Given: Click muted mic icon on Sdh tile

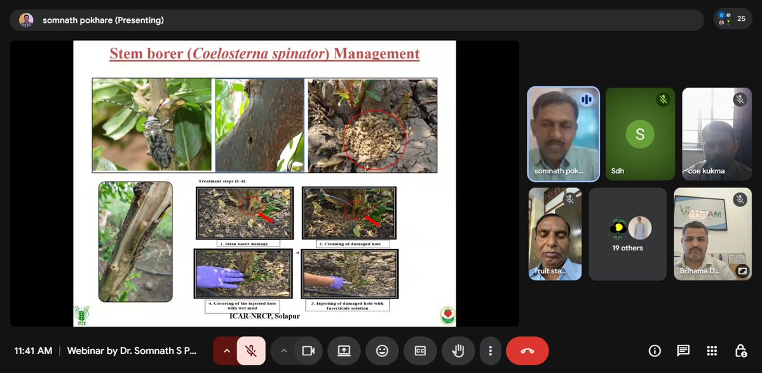Looking at the screenshot, I should (663, 100).
